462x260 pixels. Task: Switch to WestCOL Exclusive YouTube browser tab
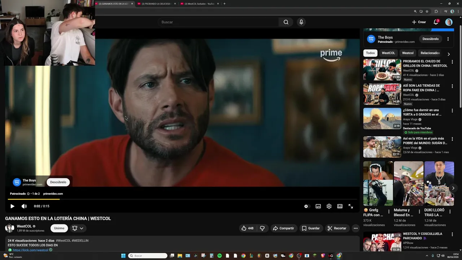[200, 4]
